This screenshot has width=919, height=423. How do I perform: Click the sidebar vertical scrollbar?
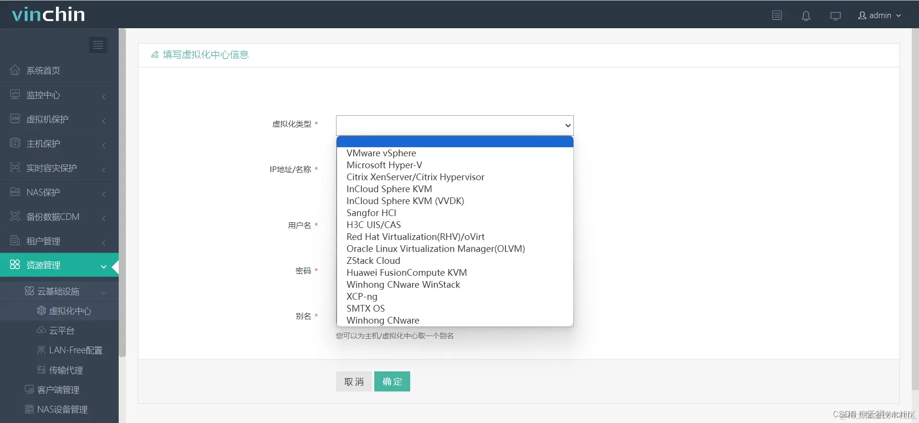(x=123, y=193)
